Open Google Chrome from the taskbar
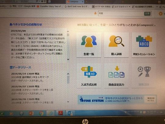The height and width of the screenshot is (124, 165). point(41,114)
